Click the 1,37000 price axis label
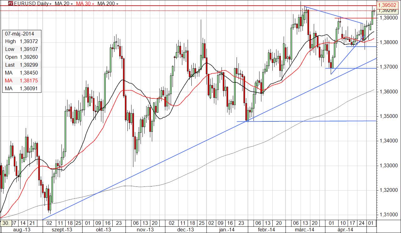The height and width of the screenshot is (233, 401). (x=389, y=67)
